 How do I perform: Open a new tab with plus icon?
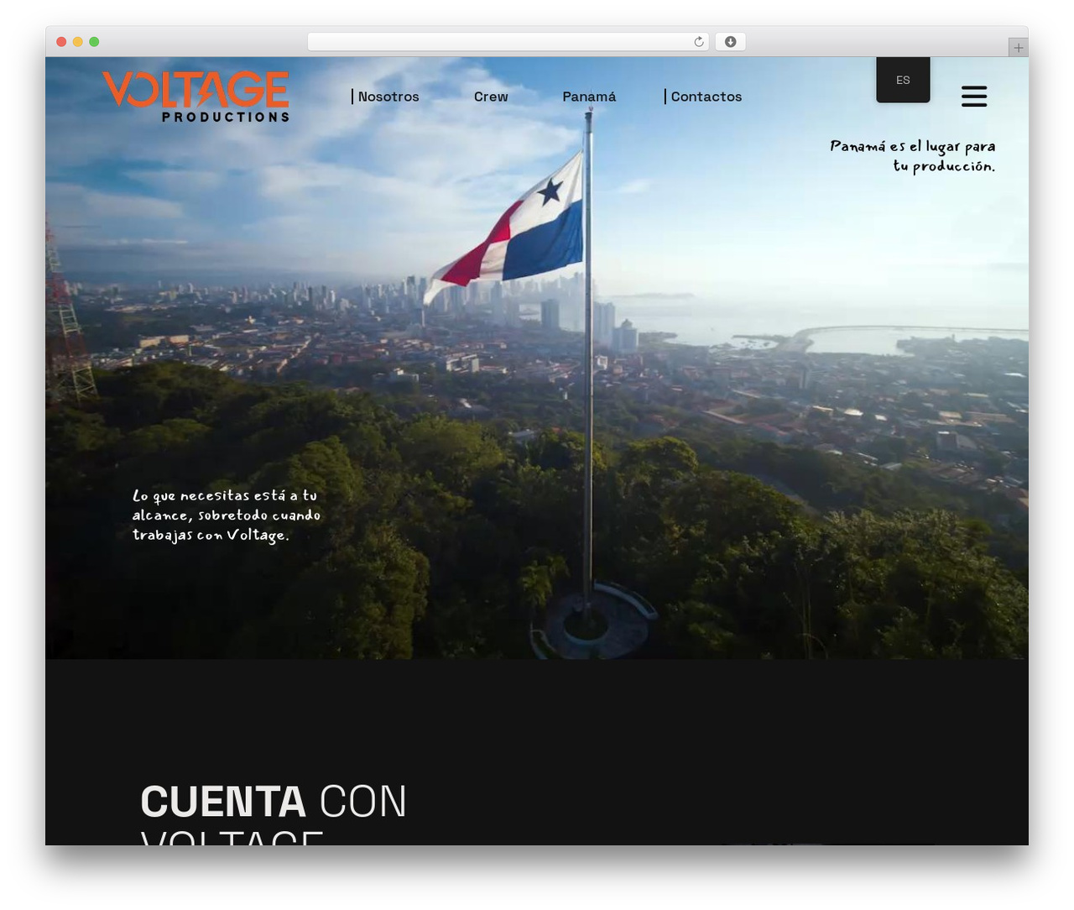[x=1018, y=48]
